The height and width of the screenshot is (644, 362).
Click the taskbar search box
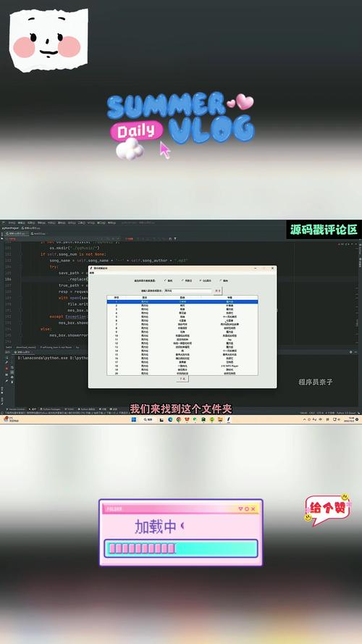(148, 419)
